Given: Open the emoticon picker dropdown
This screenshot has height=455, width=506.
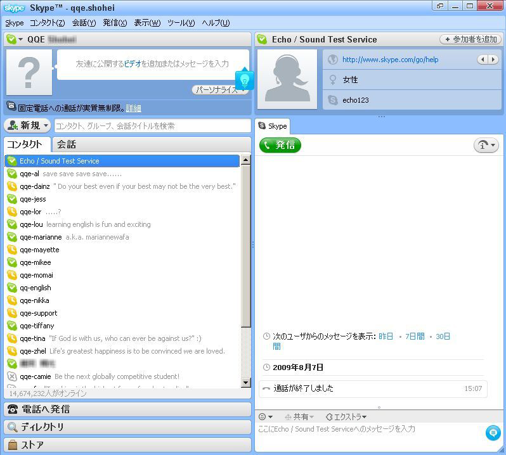Looking at the screenshot, I should [266, 417].
